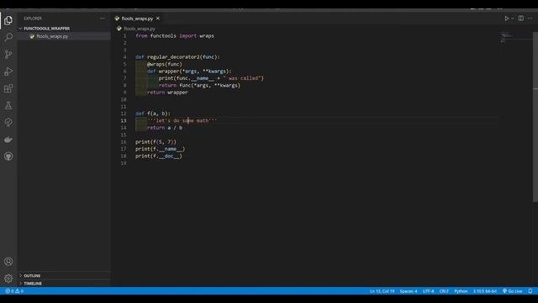Split the editor to the right
Image resolution: width=538 pixels, height=303 pixels.
pyautogui.click(x=521, y=19)
